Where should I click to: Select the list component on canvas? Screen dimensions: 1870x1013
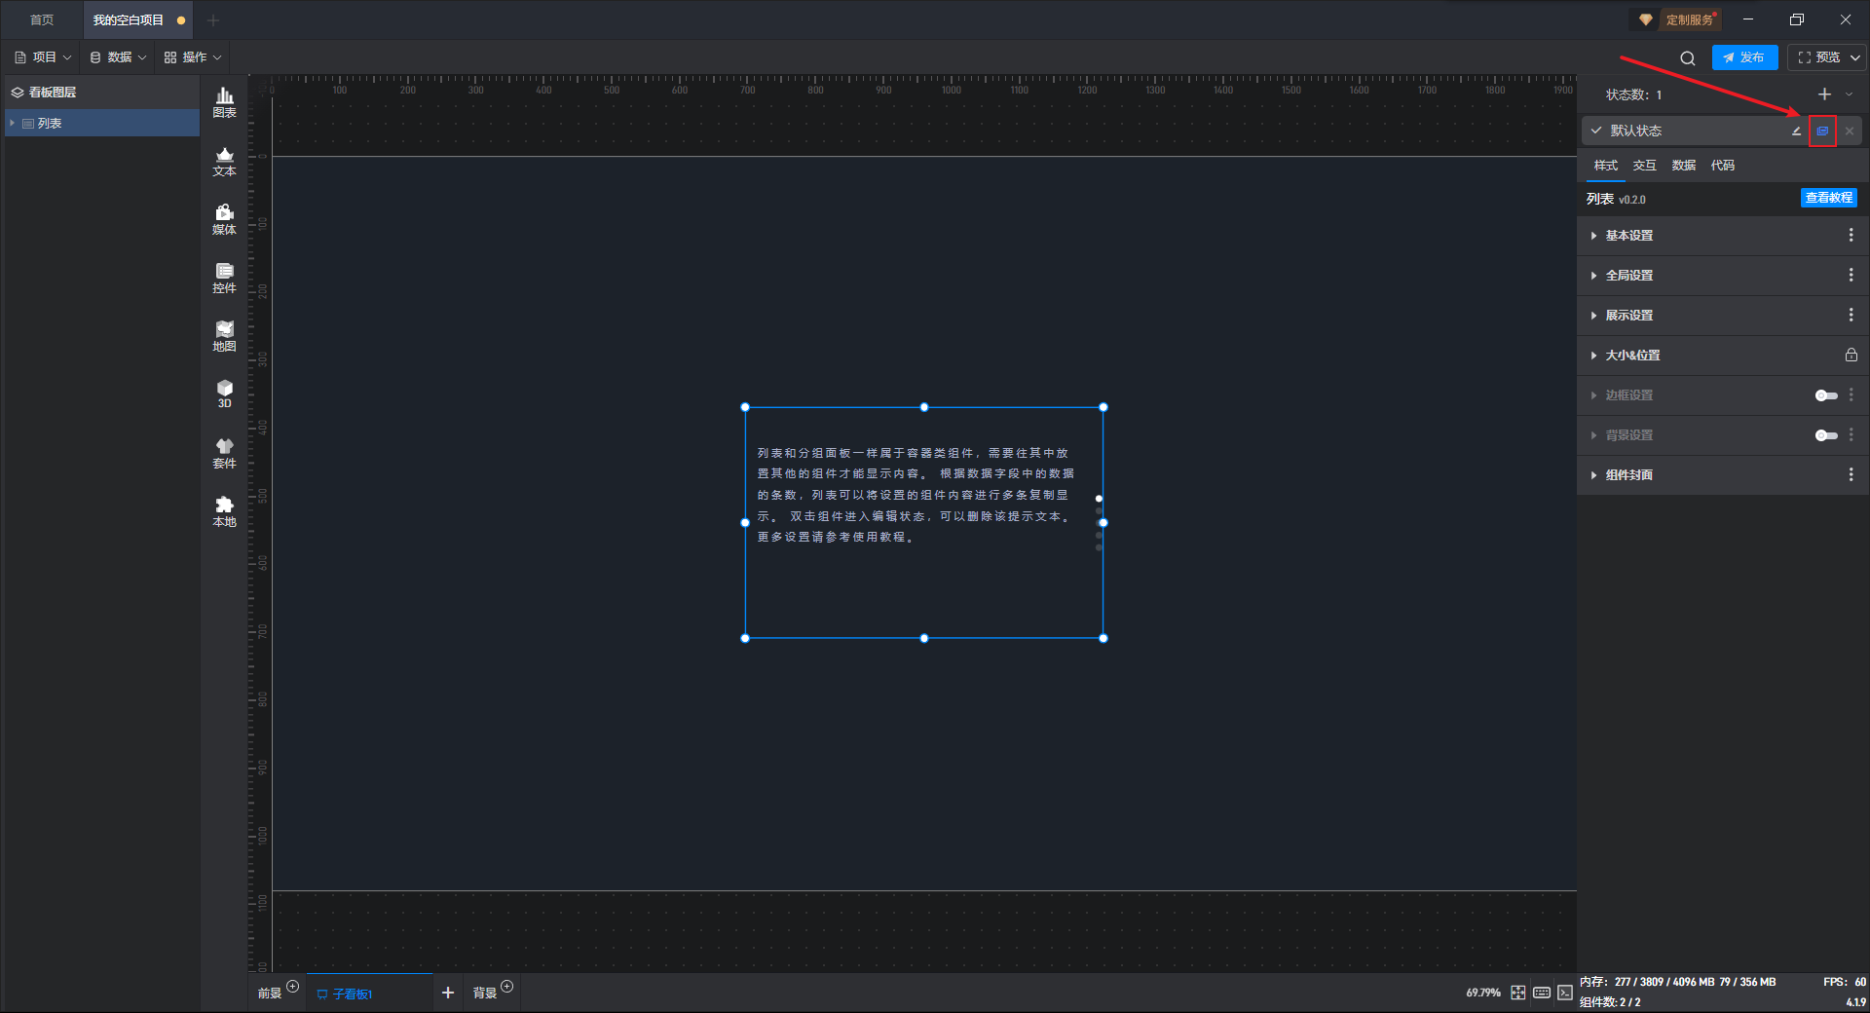click(923, 523)
